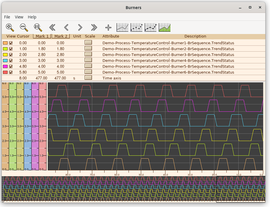Toggle view checkbox for Burner1 curve

point(11,43)
